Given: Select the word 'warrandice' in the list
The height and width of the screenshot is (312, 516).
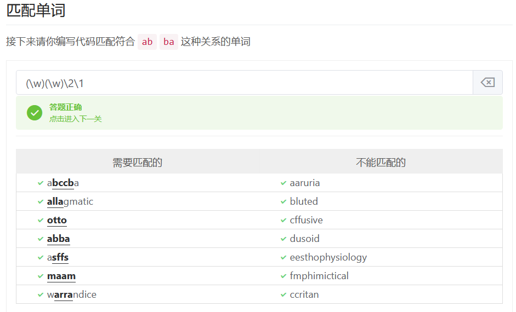Looking at the screenshot, I should (71, 294).
